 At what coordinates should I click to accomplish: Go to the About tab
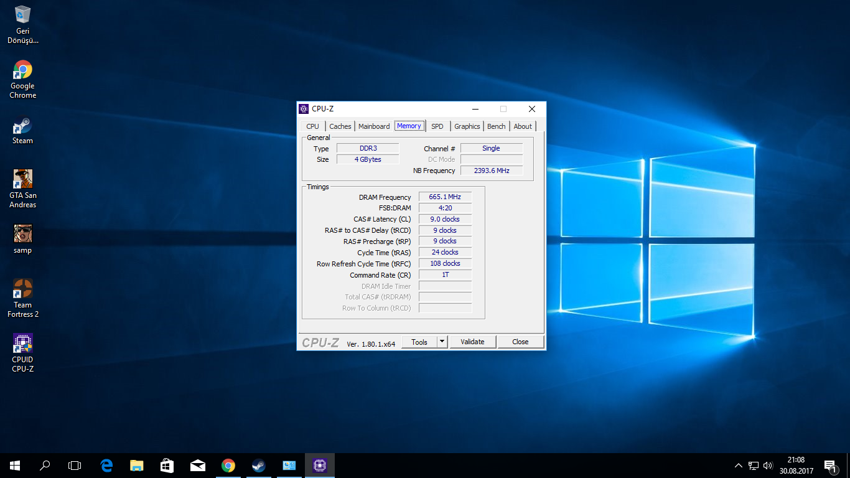point(523,126)
